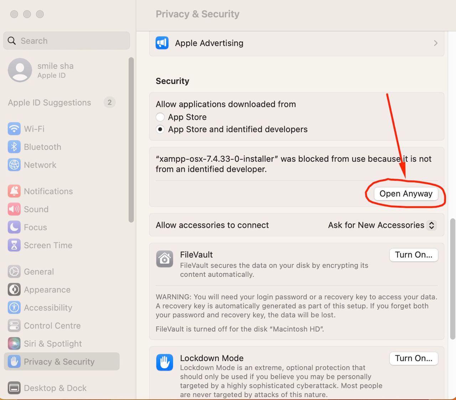This screenshot has width=456, height=400.
Task: Click the Accessibility icon in sidebar
Action: (14, 307)
